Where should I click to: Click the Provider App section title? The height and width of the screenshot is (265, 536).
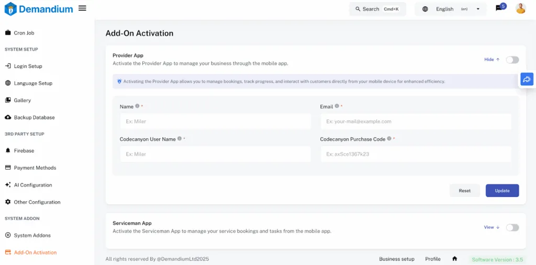tap(128, 56)
